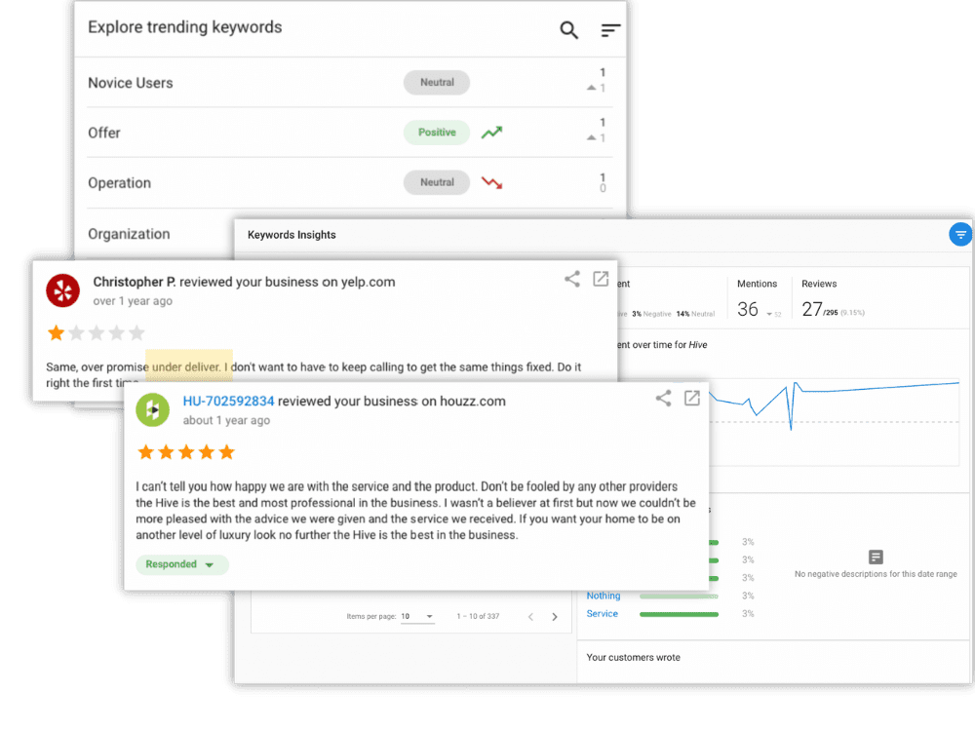This screenshot has width=975, height=731.
Task: Click the Service keyword link
Action: [x=602, y=614]
